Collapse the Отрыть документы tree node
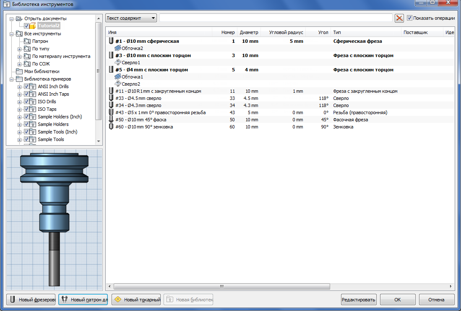 pos(11,19)
